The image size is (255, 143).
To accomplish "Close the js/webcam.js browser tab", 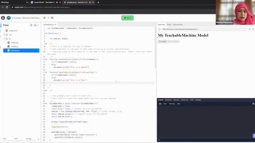I will click(93, 2).
